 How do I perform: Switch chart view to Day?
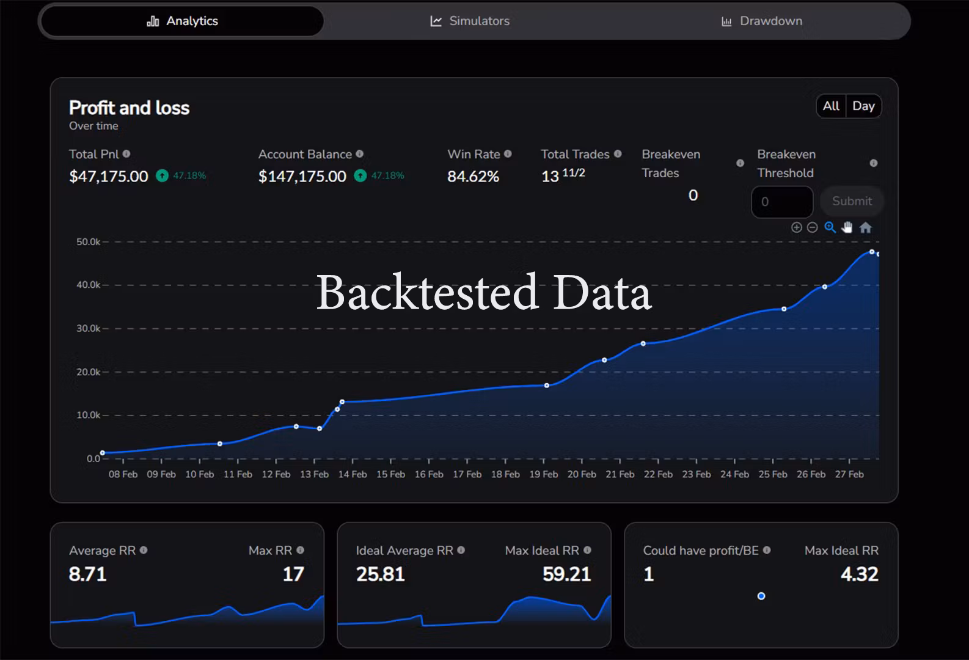[x=863, y=106]
